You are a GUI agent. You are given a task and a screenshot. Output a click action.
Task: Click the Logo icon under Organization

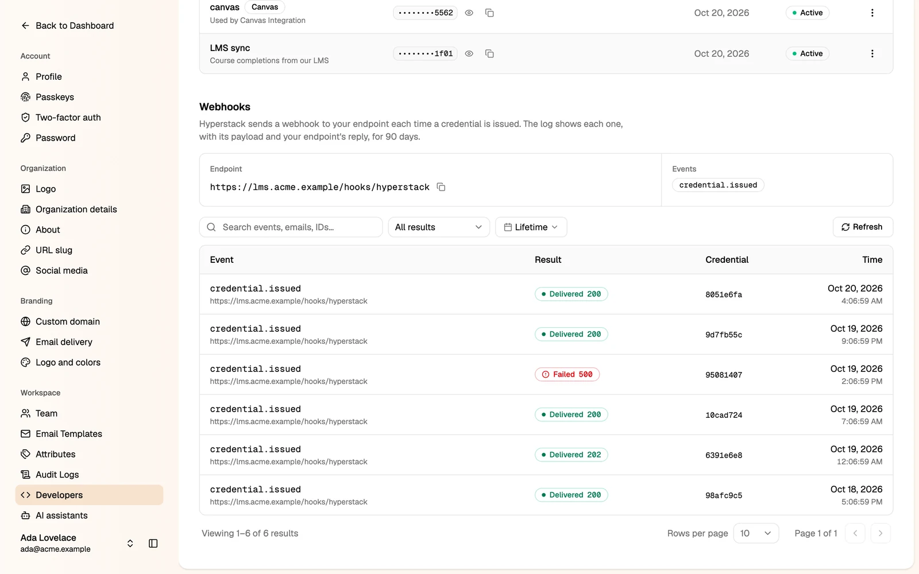tap(25, 189)
